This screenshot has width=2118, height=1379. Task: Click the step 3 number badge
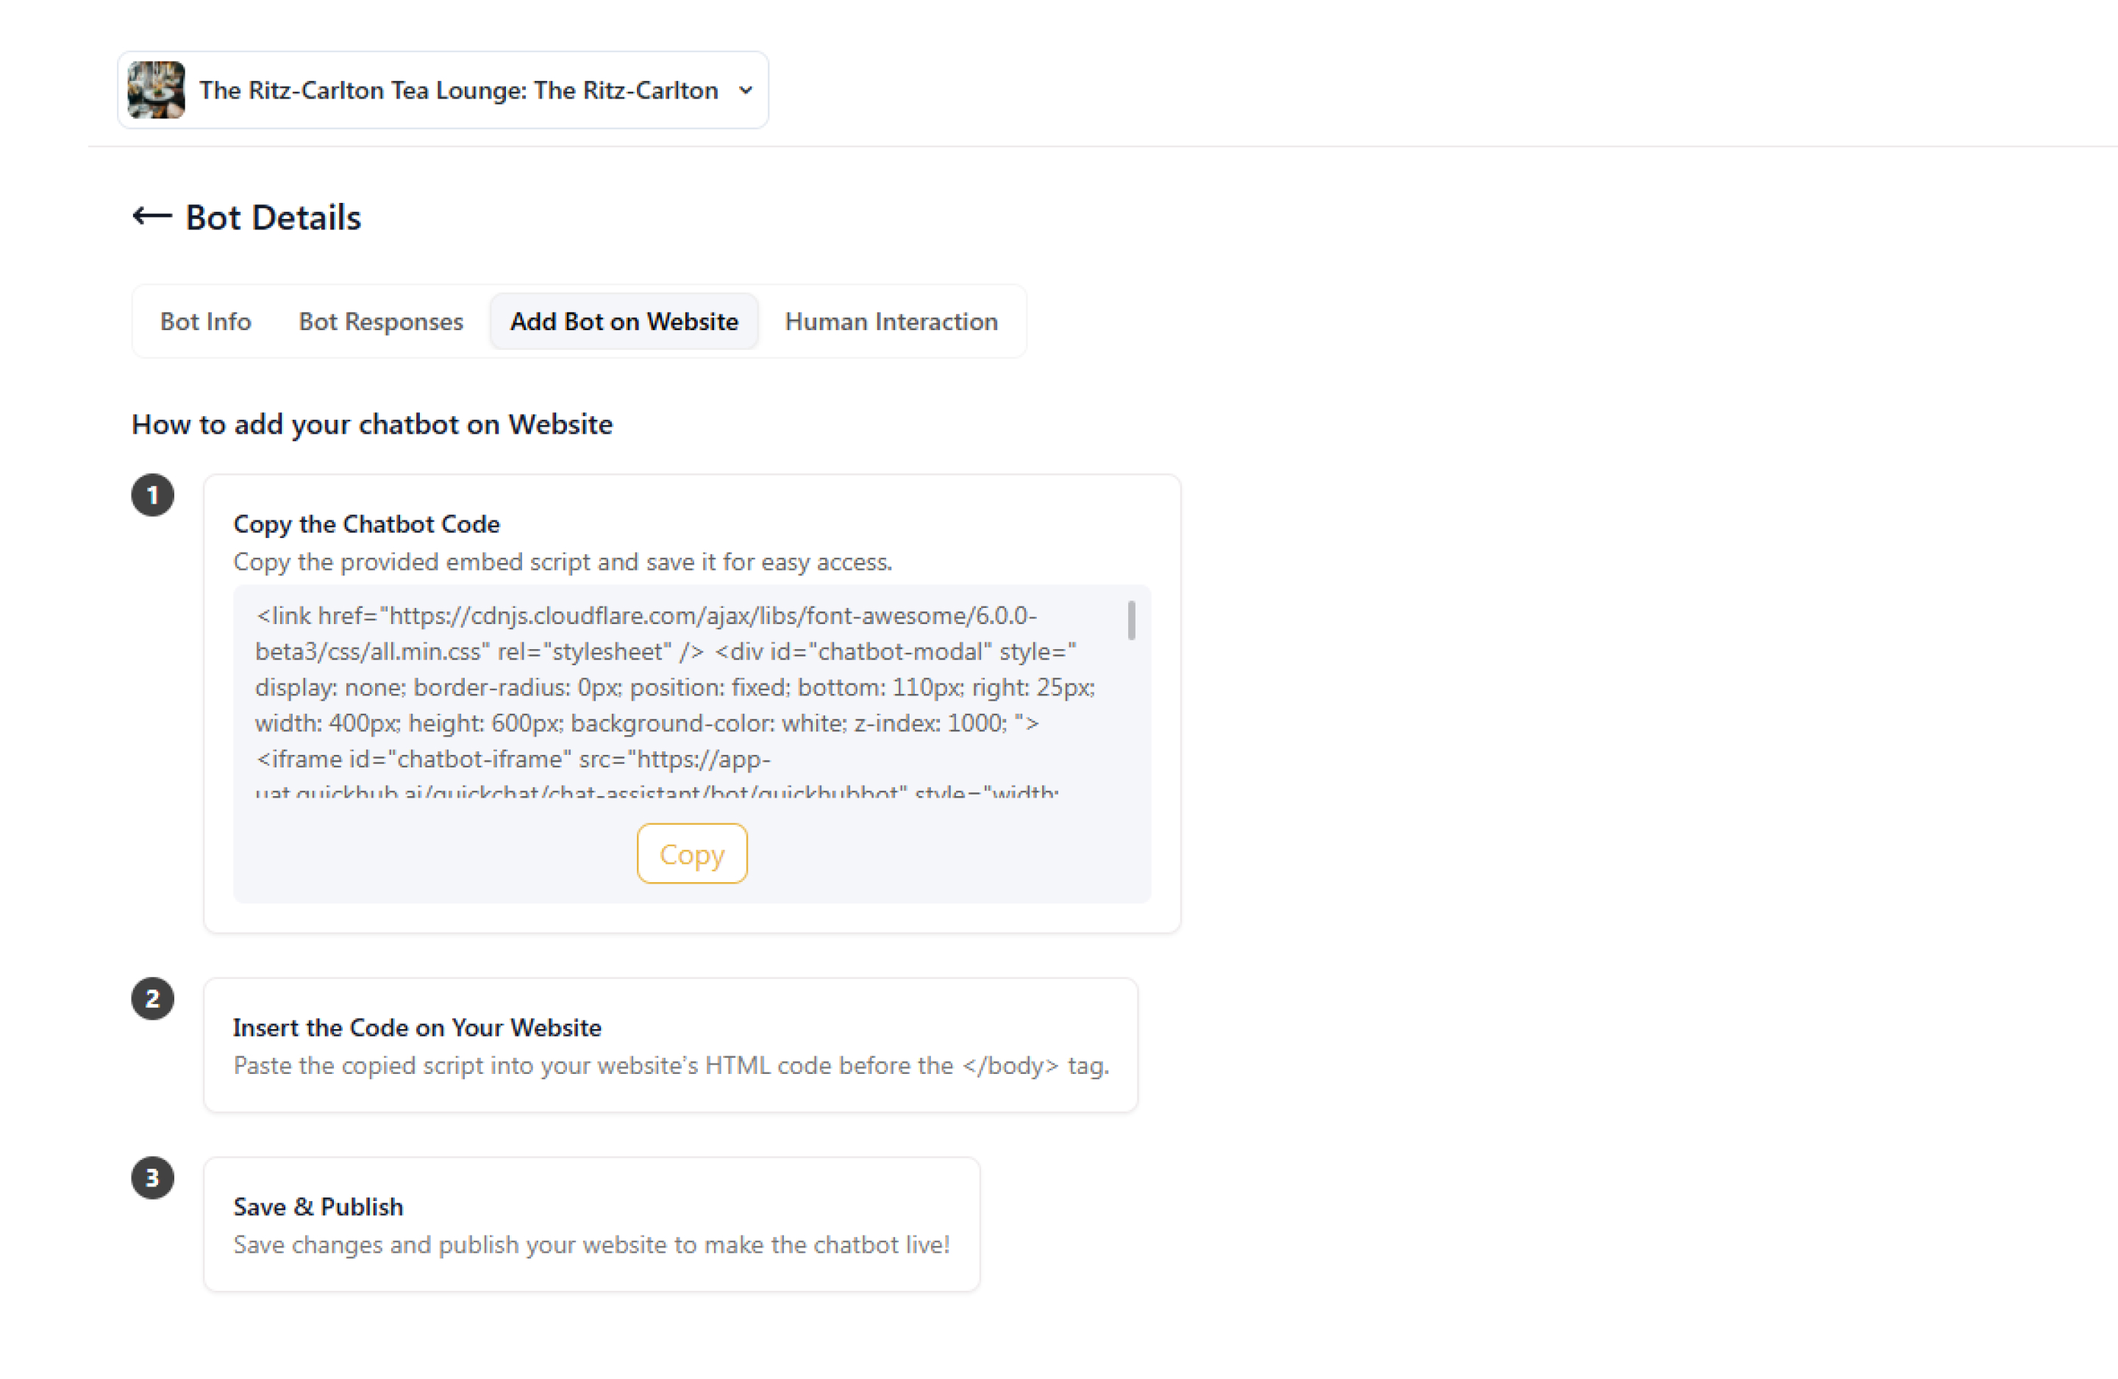152,1178
